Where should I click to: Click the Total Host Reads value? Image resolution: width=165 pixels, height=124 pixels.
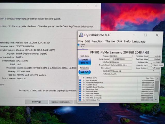[x=154, y=56]
